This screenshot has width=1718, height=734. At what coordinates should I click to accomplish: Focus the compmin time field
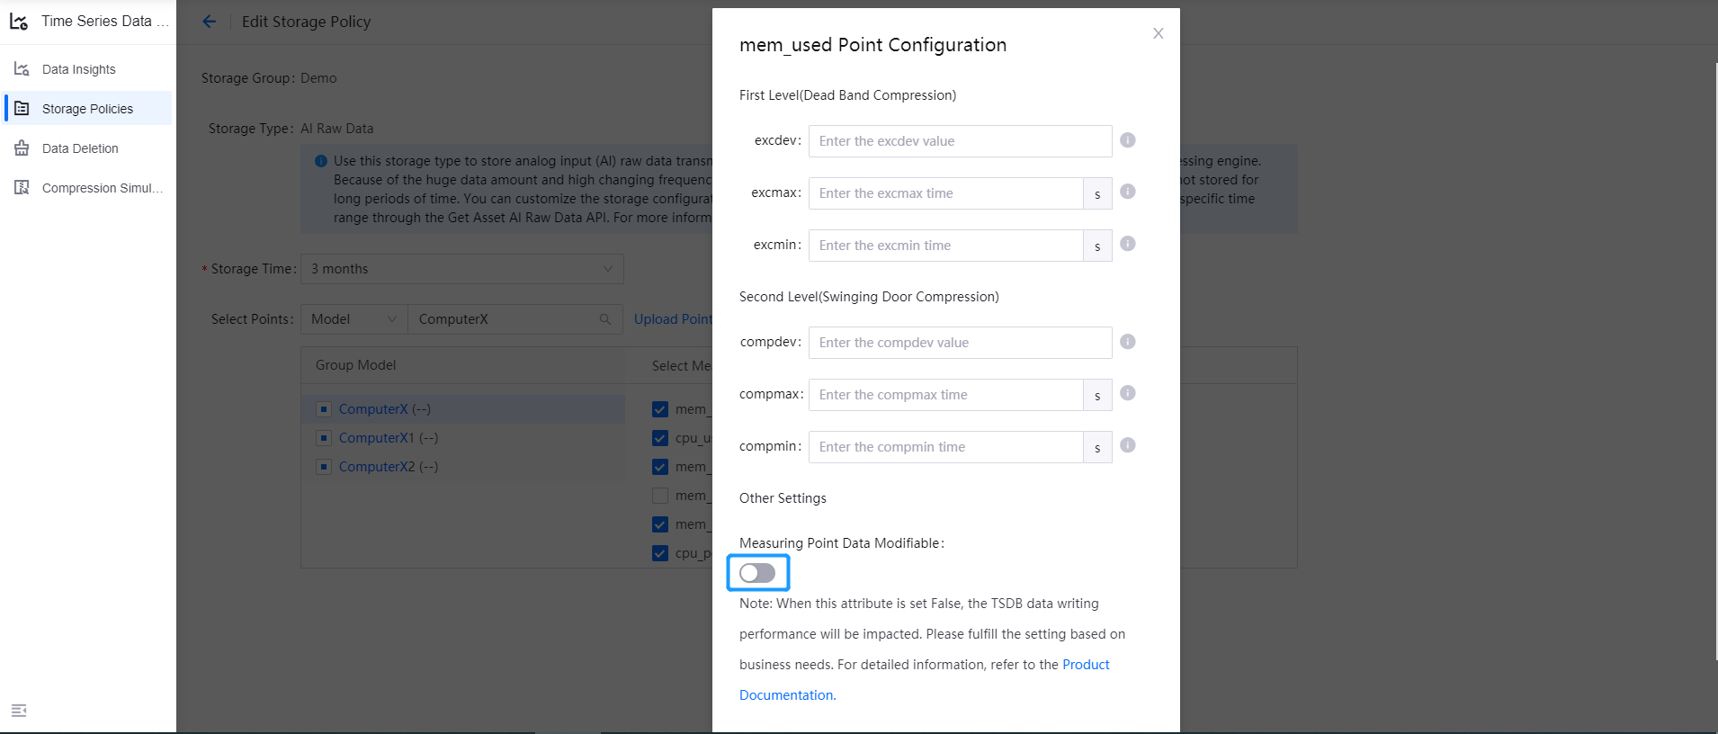point(945,447)
